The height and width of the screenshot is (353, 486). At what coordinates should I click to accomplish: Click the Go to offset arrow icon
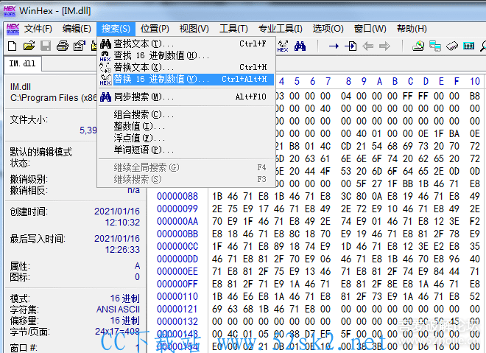[x=334, y=46]
